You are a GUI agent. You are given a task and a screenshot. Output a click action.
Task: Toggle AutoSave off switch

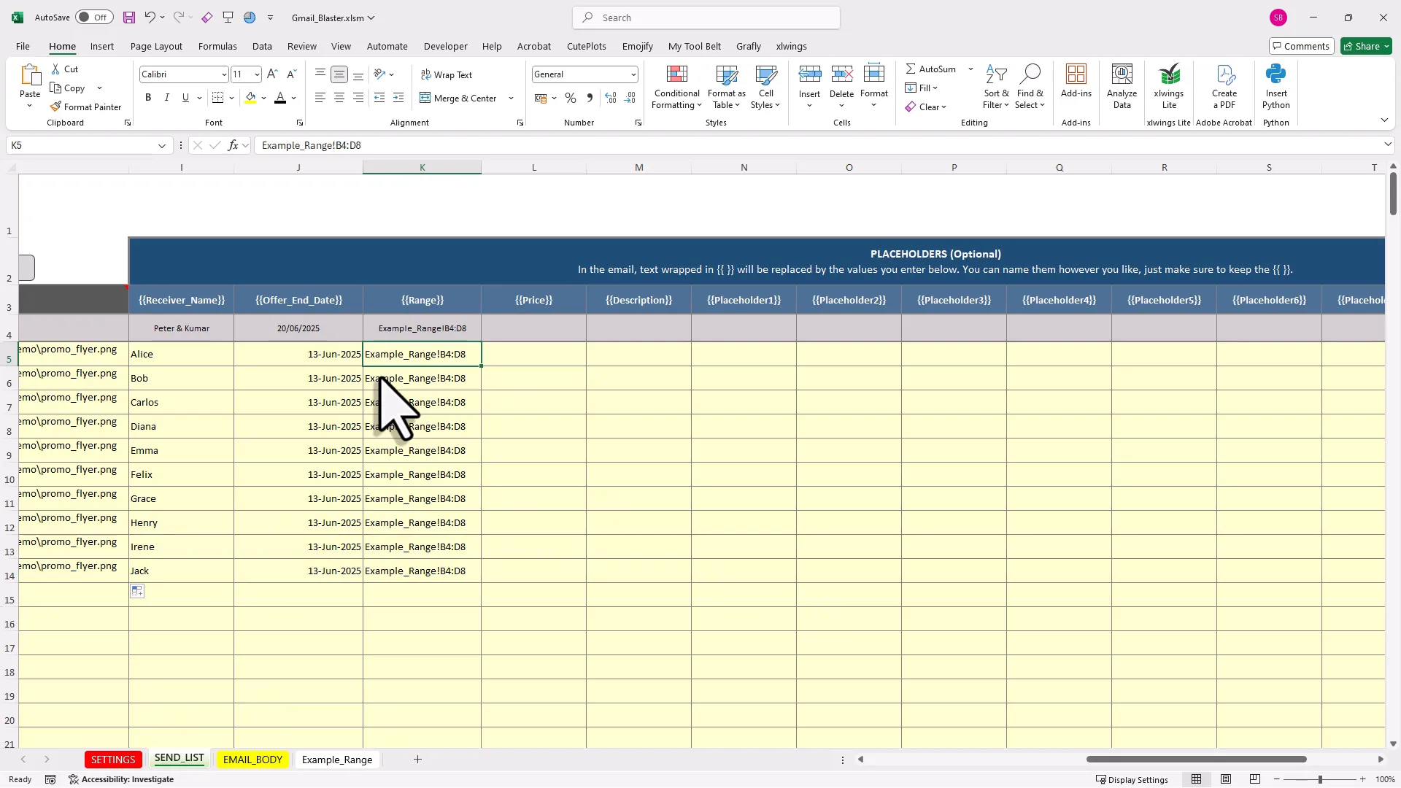(94, 17)
